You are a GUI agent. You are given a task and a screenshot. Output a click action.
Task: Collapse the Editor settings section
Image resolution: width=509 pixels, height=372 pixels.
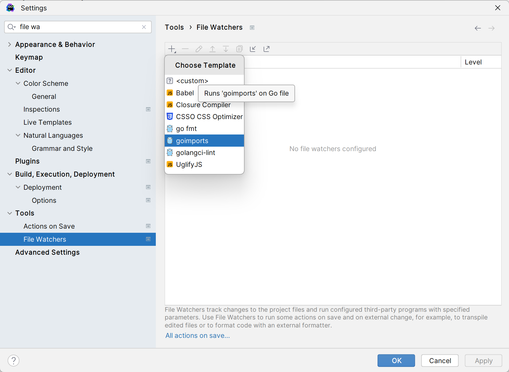click(x=10, y=70)
